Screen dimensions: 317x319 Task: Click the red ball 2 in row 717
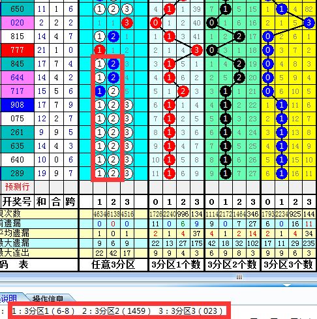coord(183,91)
